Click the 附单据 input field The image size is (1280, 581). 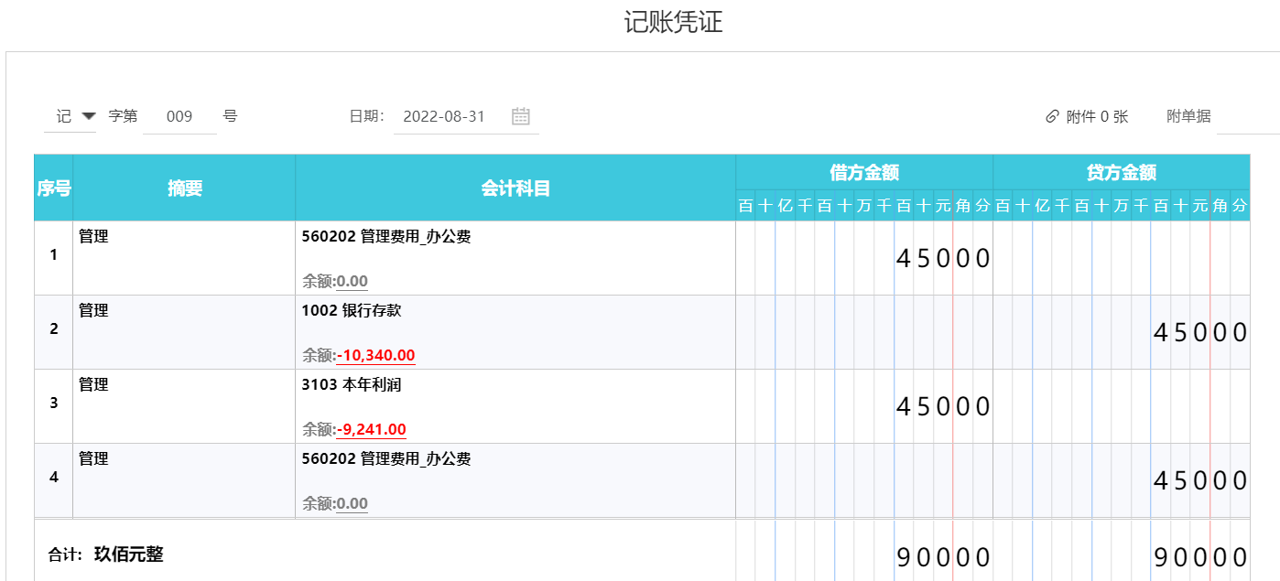(x=1247, y=117)
